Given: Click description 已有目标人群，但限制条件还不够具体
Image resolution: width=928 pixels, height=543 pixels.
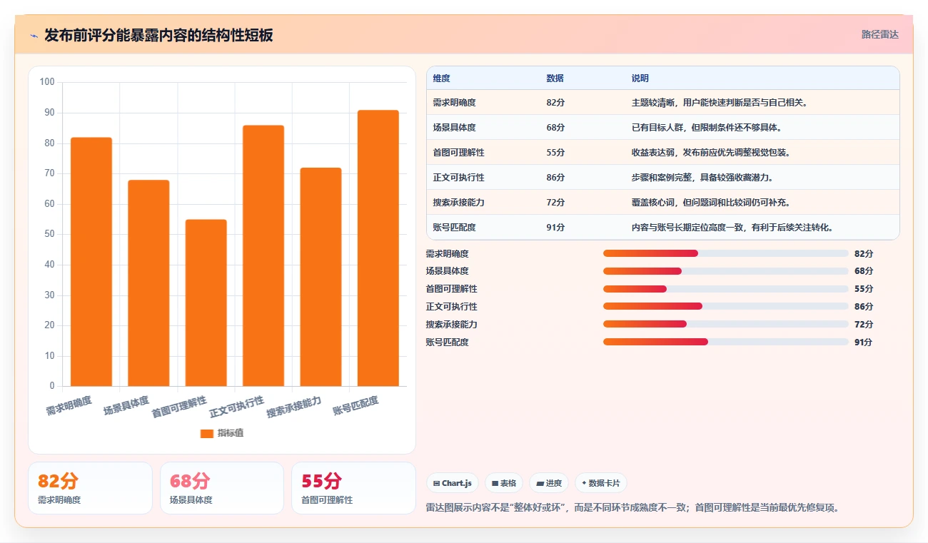Looking at the screenshot, I should pyautogui.click(x=707, y=128).
